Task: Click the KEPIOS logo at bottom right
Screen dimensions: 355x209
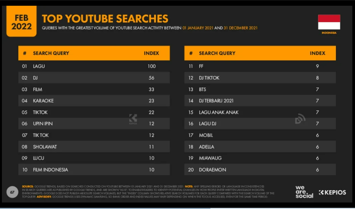Action: pyautogui.click(x=332, y=193)
